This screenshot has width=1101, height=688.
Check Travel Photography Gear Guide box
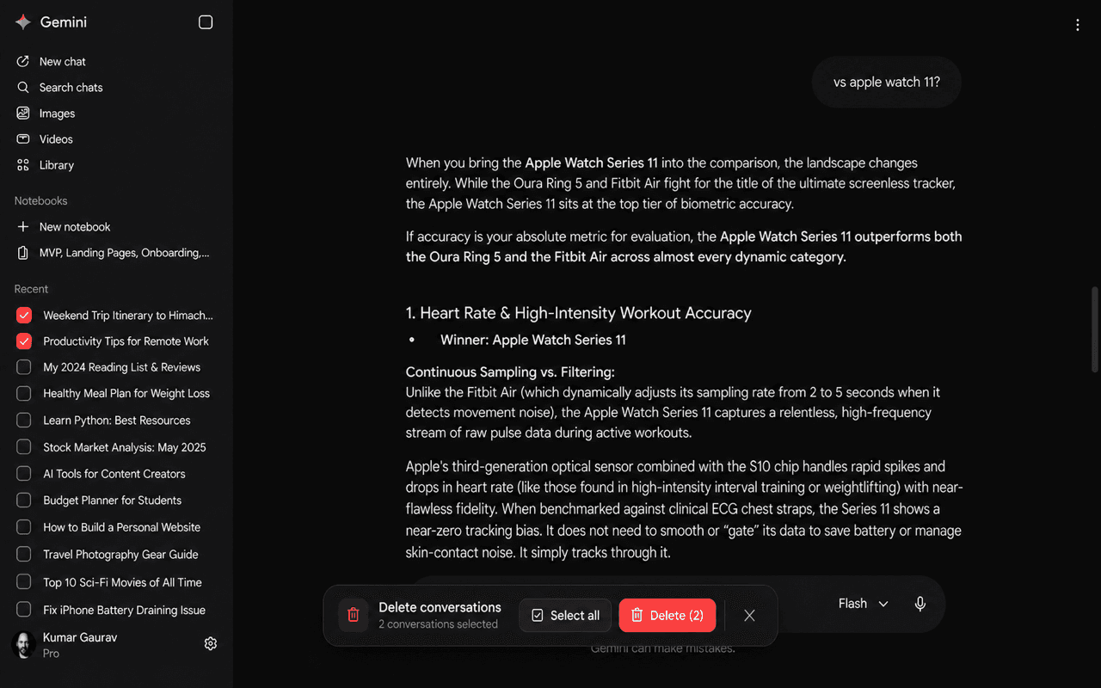(x=24, y=555)
